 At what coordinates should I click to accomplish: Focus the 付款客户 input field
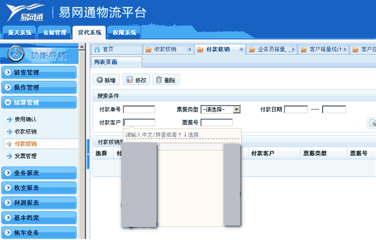click(x=139, y=123)
